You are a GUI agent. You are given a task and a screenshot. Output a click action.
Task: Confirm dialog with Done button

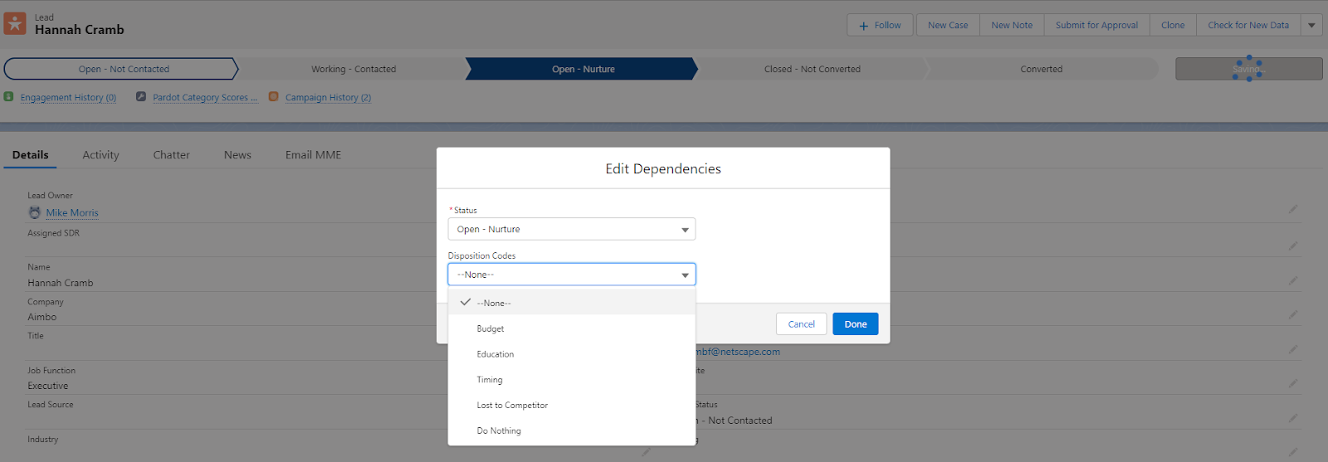click(x=855, y=324)
